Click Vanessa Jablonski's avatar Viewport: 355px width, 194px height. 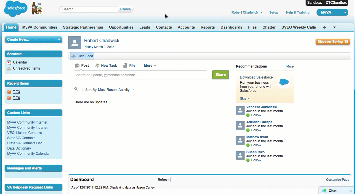[x=240, y=110]
